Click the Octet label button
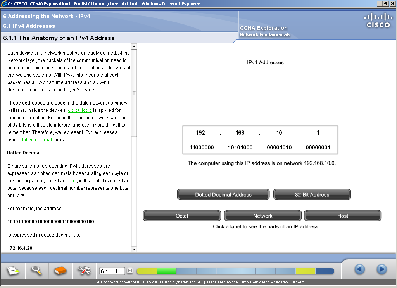This screenshot has height=288, width=397. click(182, 216)
